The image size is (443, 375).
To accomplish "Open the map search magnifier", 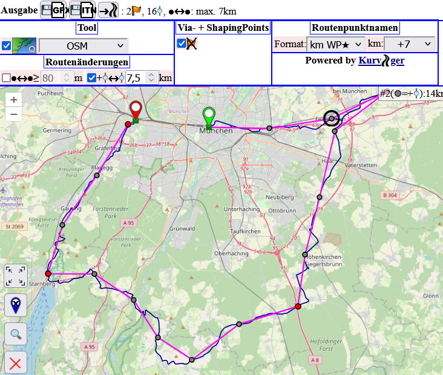I will (x=15, y=332).
